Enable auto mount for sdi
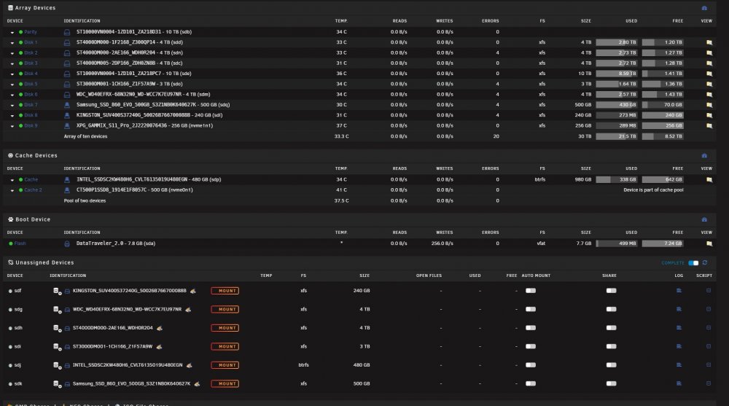729x406 pixels. point(531,346)
